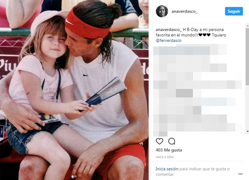249x180 pixels.
Task: Open the post timestamp Hace 4 días
Action: coord(165,157)
